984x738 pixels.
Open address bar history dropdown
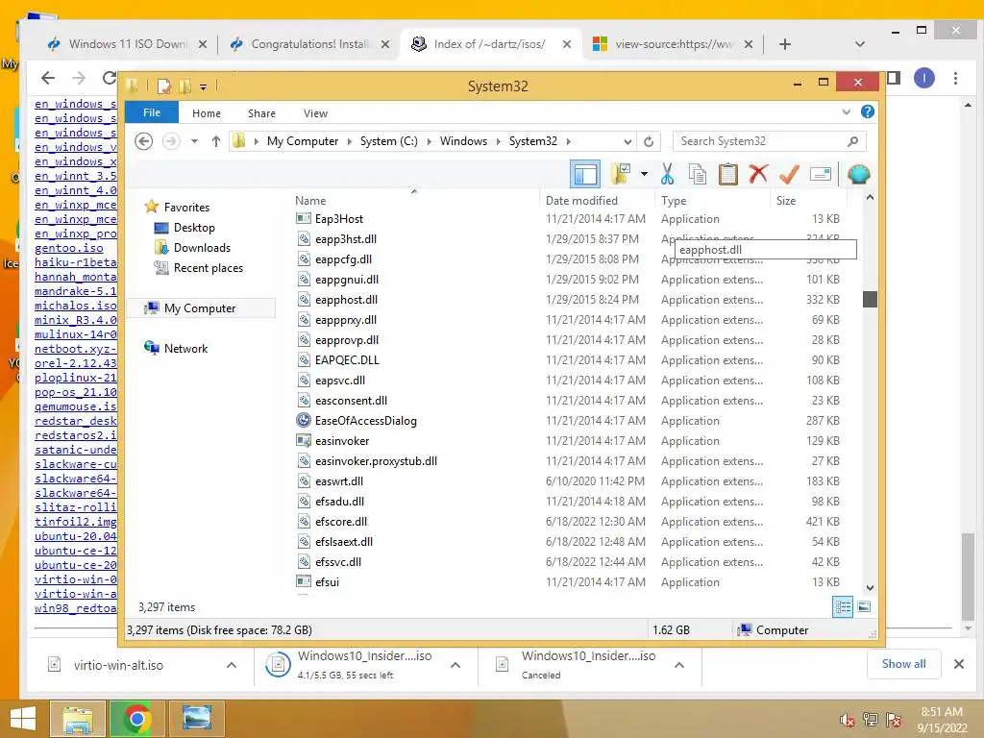627,141
